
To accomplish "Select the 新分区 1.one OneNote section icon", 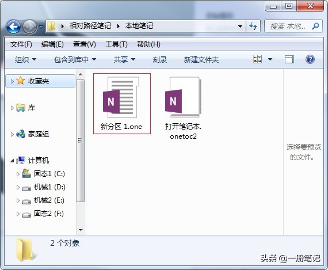I will pos(121,98).
